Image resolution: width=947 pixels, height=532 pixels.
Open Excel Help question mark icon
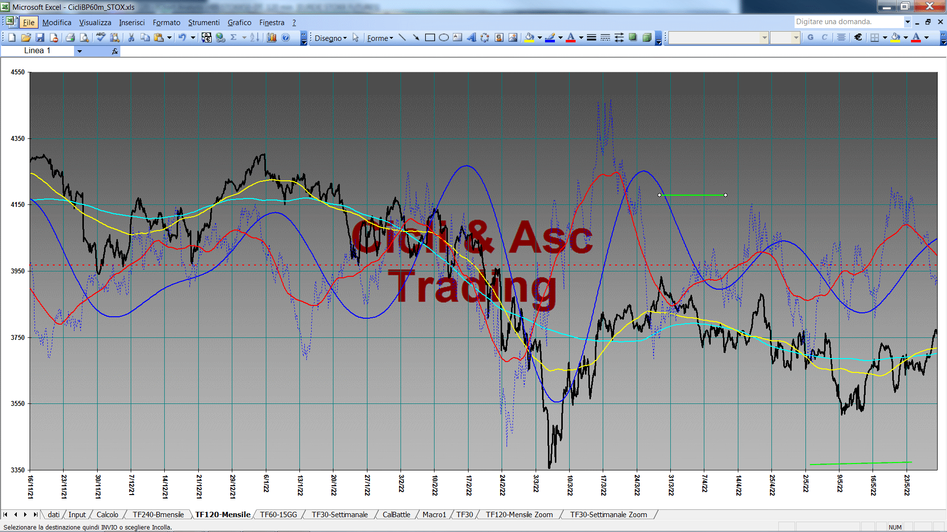[x=286, y=37]
